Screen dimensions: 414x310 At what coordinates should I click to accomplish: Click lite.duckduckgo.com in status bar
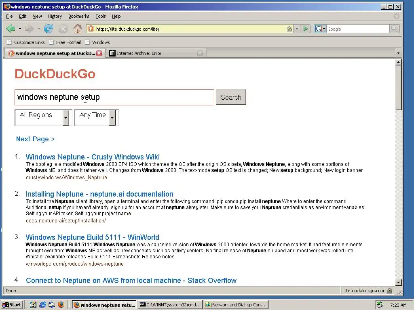tap(364, 291)
